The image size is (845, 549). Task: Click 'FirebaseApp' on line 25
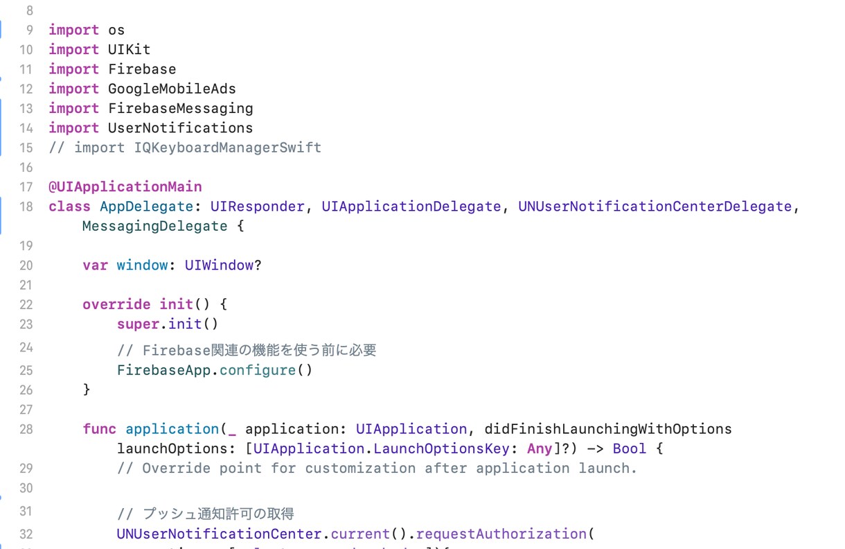point(163,369)
